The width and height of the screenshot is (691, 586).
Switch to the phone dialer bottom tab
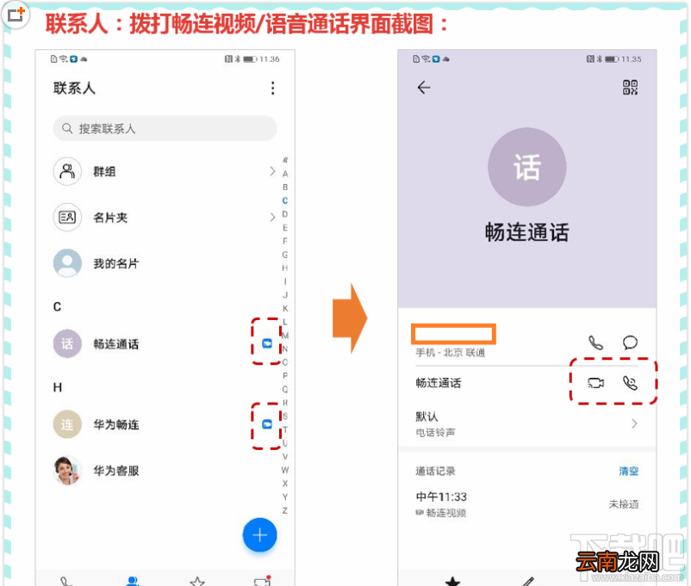point(66,581)
